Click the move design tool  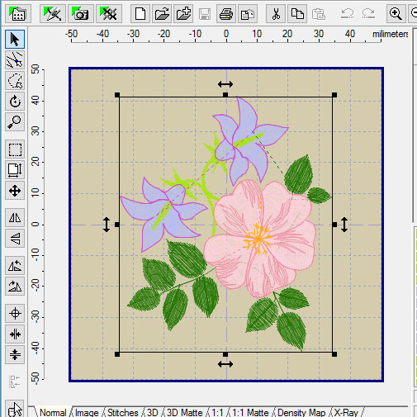(15, 191)
